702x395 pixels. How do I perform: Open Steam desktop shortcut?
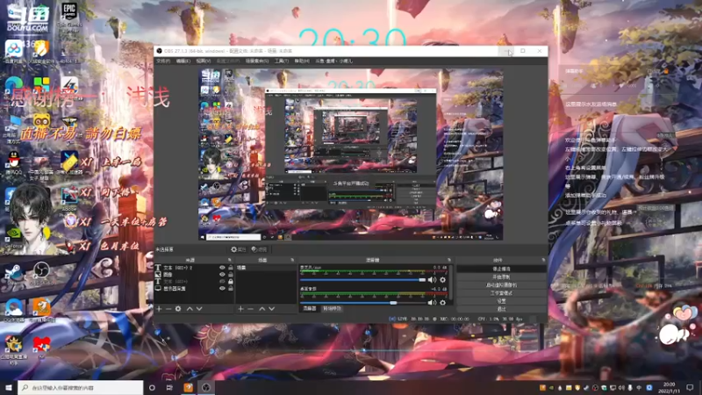tap(13, 274)
